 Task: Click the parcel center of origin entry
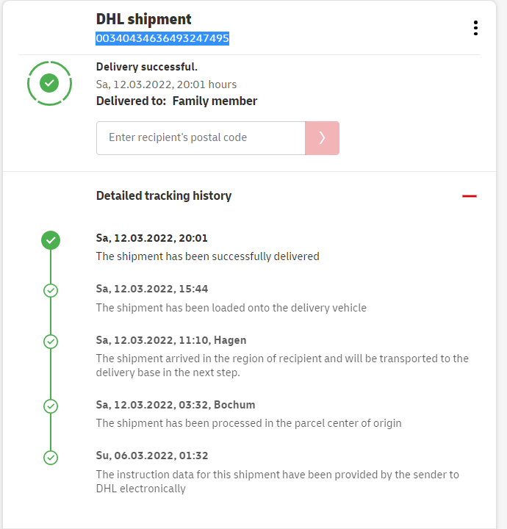click(248, 422)
